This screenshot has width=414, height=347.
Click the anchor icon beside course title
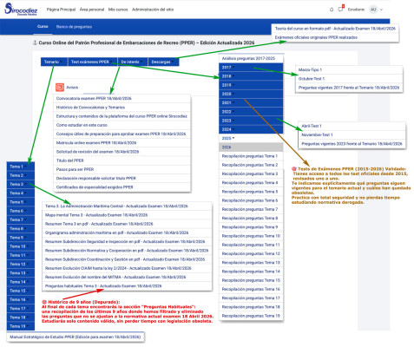pyautogui.click(x=36, y=43)
